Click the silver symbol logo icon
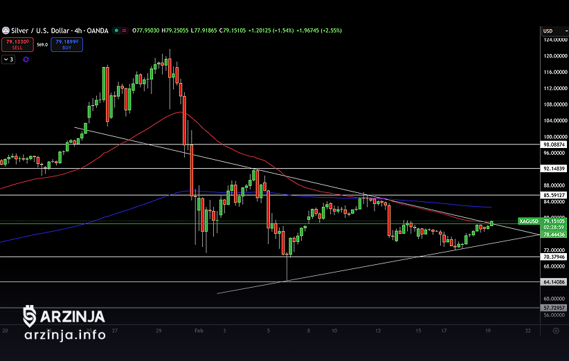 [x=4, y=30]
